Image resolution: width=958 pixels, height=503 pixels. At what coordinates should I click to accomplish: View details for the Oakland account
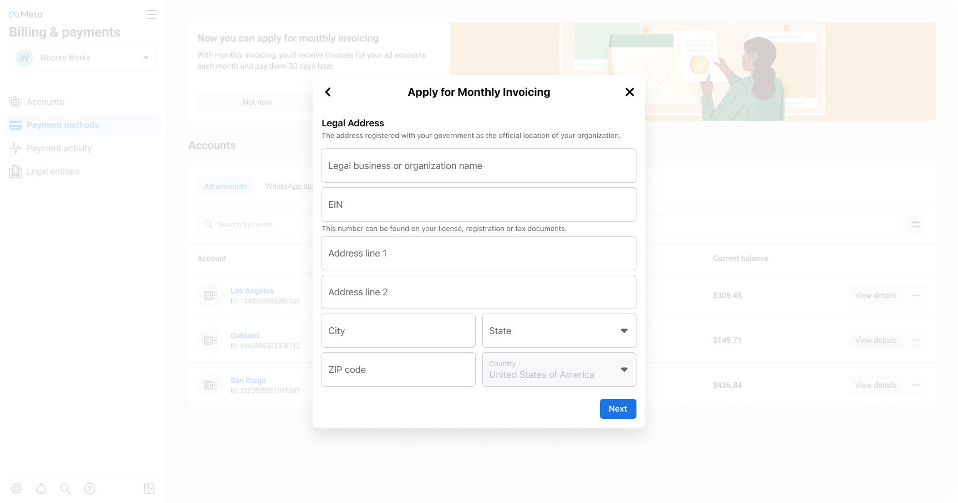[x=876, y=340]
